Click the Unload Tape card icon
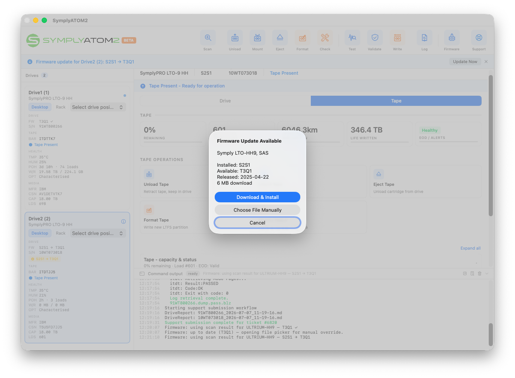 coord(149,174)
